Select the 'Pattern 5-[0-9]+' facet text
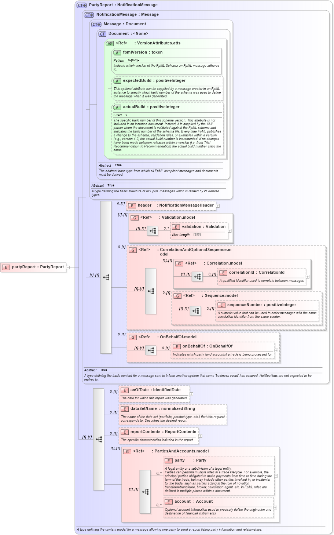The width and height of the screenshot is (334, 535). (x=126, y=61)
